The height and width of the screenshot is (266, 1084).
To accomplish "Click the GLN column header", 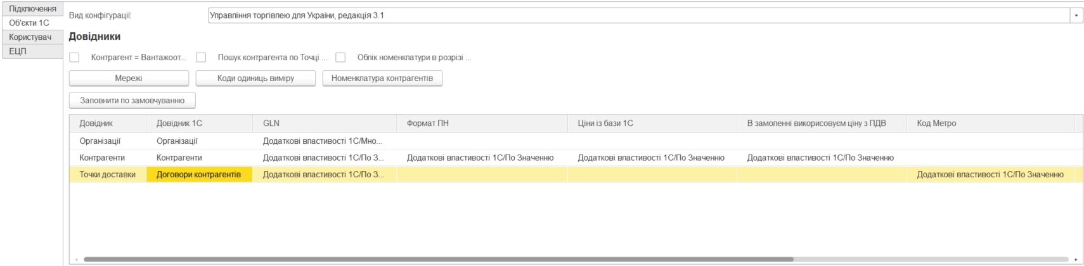I will click(x=325, y=123).
